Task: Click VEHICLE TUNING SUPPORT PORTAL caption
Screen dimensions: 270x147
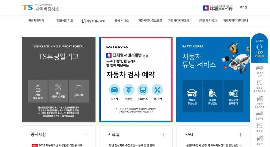Action: pos(59,46)
